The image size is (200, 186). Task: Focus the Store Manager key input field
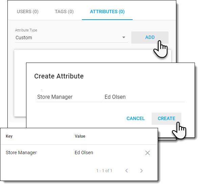[x=69, y=97]
